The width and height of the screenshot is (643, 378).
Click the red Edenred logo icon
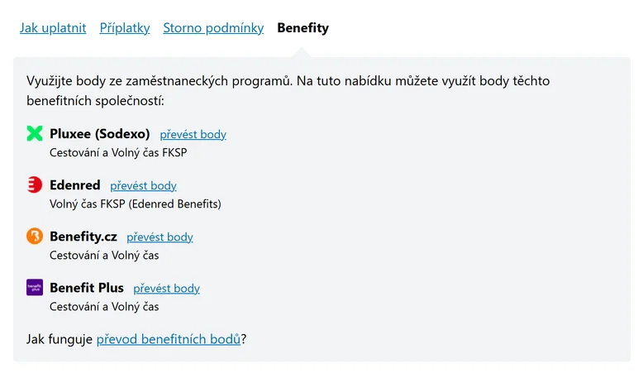35,185
